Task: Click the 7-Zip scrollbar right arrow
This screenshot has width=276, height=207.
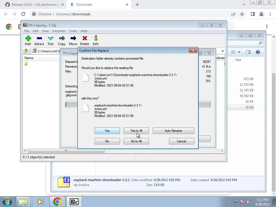Action: click(222, 151)
